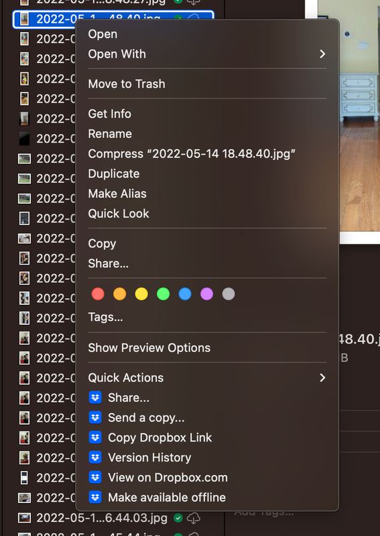This screenshot has width=380, height=536.
Task: Click the Dropbox icon beside Send a copy…
Action: tap(95, 417)
